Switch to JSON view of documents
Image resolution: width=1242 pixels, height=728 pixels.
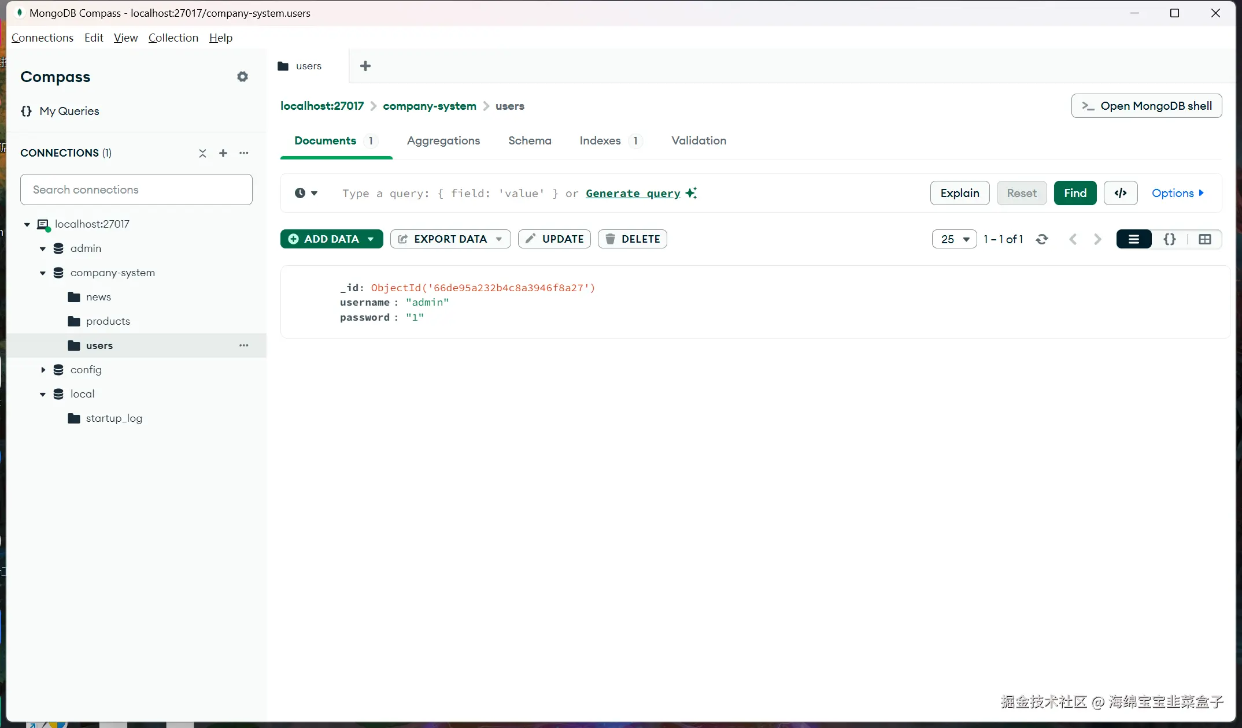click(x=1169, y=239)
